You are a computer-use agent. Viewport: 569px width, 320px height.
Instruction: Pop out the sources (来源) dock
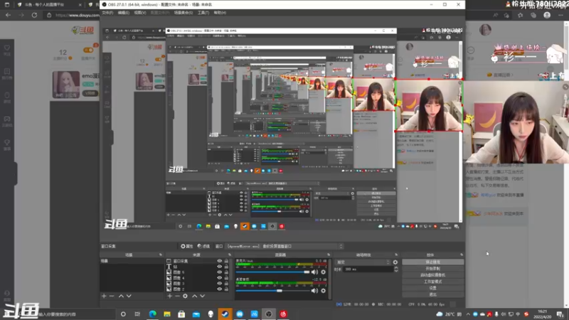pos(229,255)
